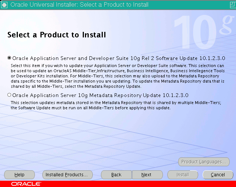Cancel the Oracle installer
The image size is (236, 187).
tap(218, 175)
